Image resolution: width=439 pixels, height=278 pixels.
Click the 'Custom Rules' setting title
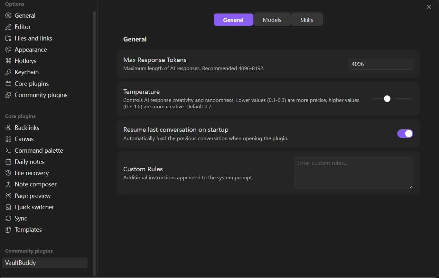(143, 169)
